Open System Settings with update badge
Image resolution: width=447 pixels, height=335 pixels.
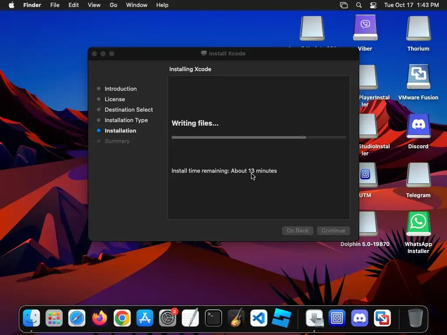click(168, 318)
